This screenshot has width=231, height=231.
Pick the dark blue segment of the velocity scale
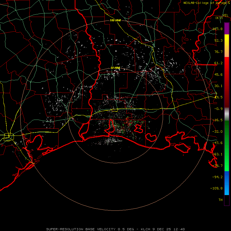227,177
